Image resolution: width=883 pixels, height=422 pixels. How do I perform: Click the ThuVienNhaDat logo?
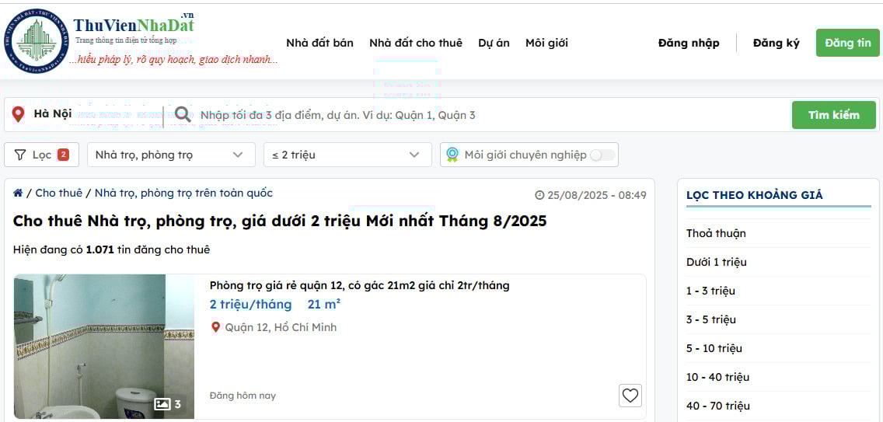pos(37,40)
